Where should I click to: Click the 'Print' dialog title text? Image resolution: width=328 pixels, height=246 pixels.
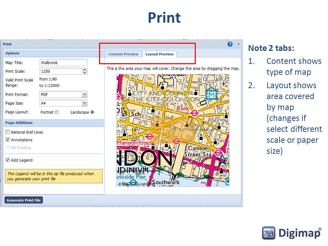pyautogui.click(x=7, y=44)
